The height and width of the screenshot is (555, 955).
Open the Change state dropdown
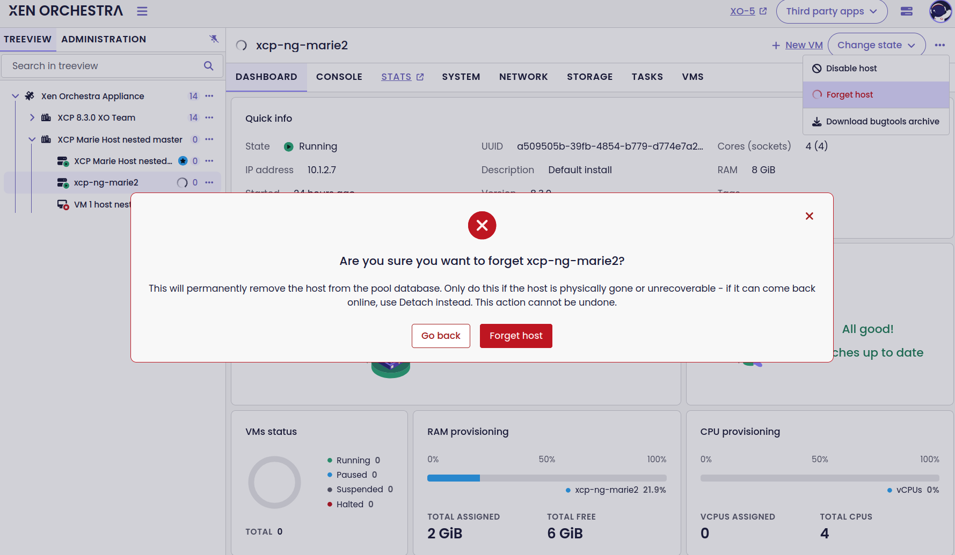pyautogui.click(x=877, y=45)
